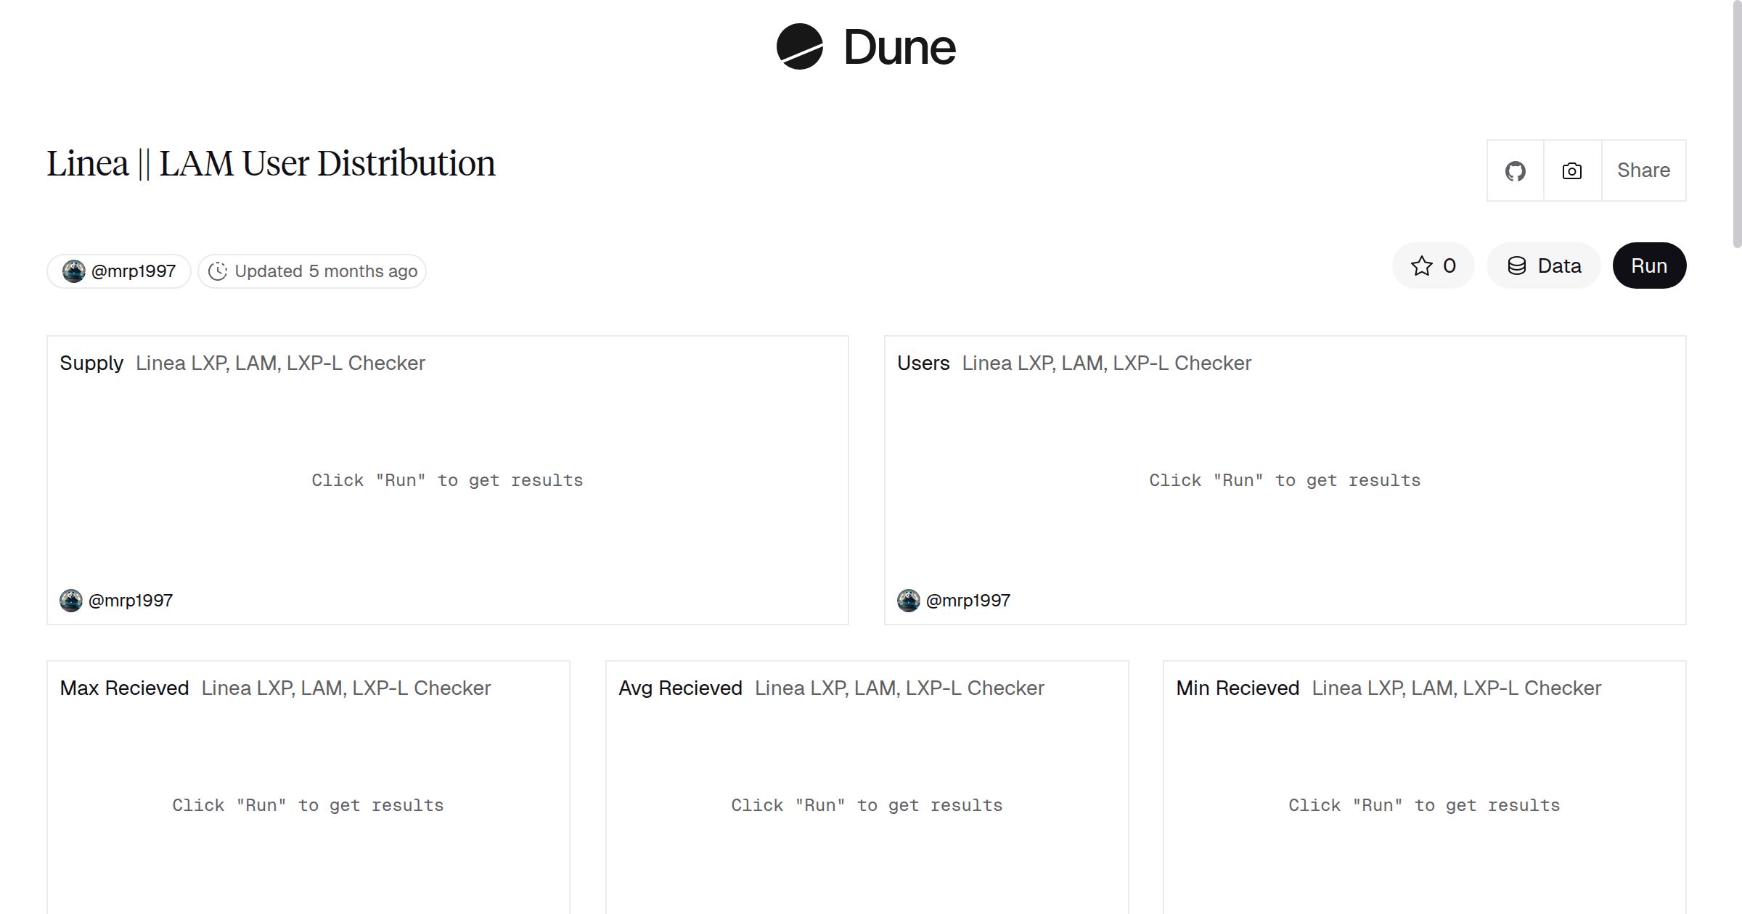The width and height of the screenshot is (1742, 914).
Task: Open @mrp1997 avatar near the dashboard title
Action: pos(73,271)
